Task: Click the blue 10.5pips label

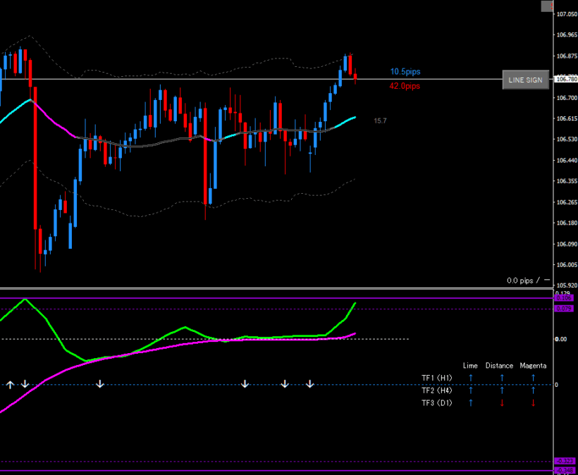Action: (405, 71)
